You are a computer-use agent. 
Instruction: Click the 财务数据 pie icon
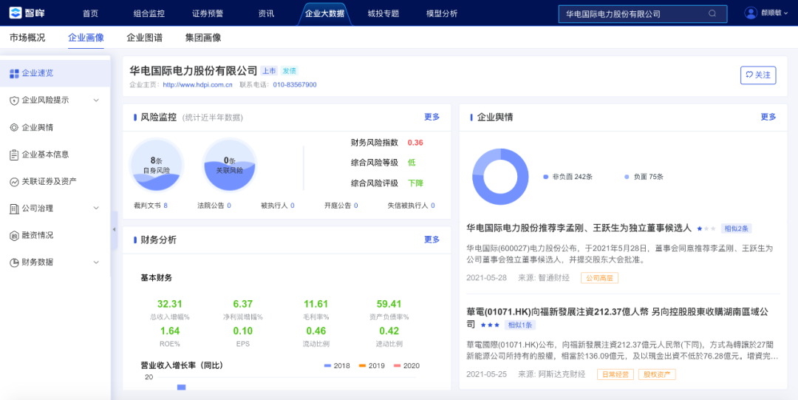coord(14,262)
